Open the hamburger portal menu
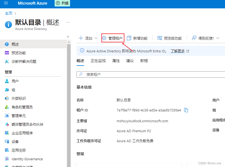 6,3
